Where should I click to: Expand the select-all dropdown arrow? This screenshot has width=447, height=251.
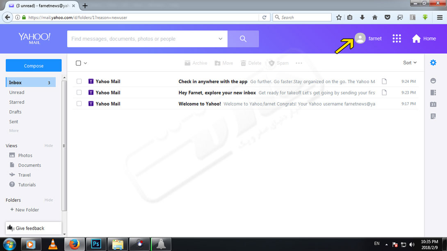(85, 63)
